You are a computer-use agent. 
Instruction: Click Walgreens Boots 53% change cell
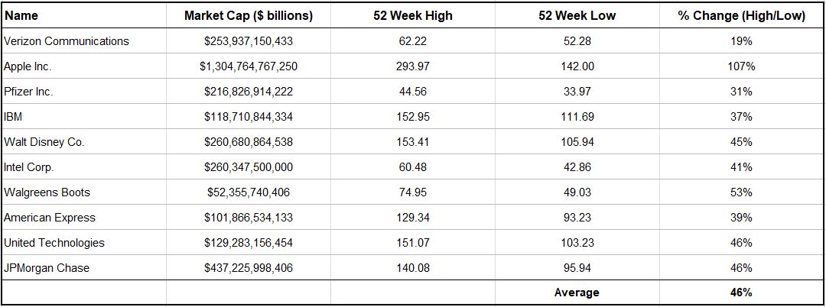pos(741,192)
